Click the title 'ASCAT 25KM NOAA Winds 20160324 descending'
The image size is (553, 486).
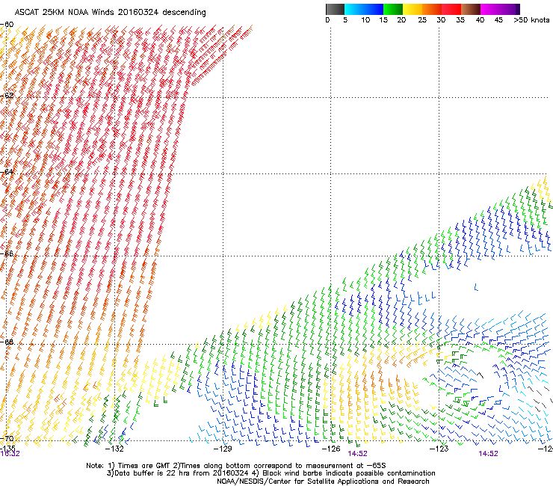coord(110,13)
